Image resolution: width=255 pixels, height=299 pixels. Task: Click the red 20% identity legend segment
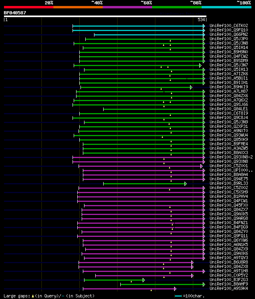click(29, 7)
